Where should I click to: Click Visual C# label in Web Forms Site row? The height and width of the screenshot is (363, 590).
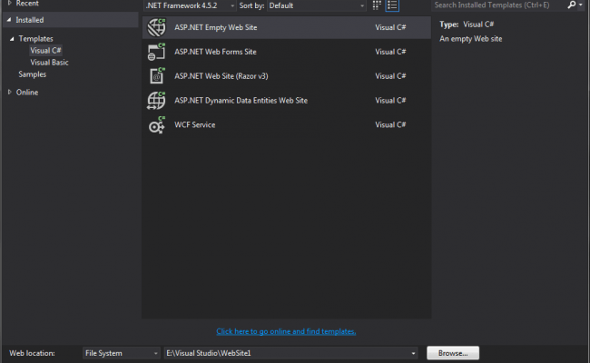[x=390, y=52]
